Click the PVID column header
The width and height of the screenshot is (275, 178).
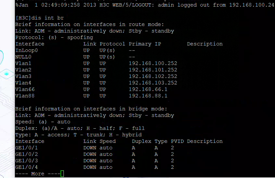point(177,141)
